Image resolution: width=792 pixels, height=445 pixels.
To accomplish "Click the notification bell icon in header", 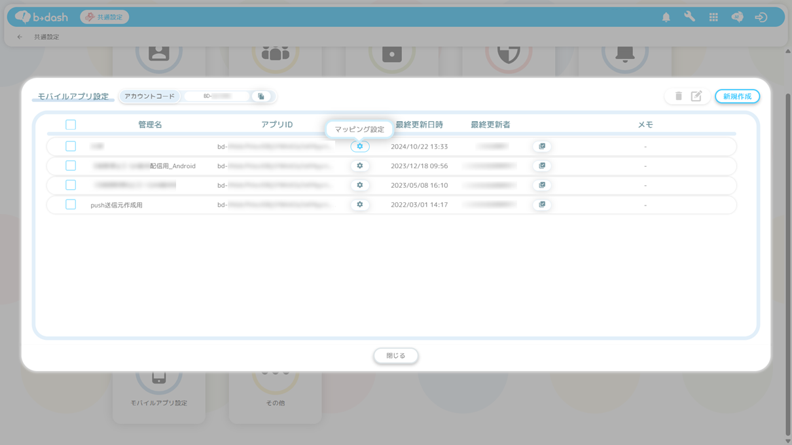I will coord(666,18).
